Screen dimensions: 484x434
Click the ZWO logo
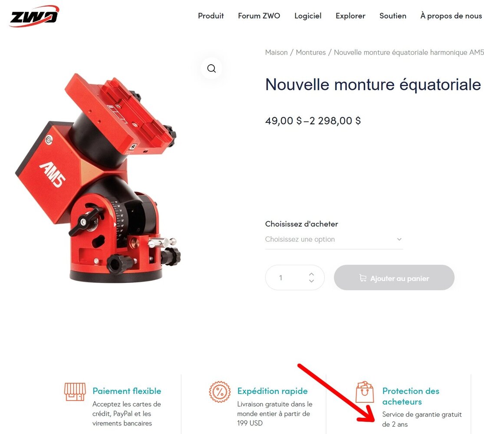[34, 16]
